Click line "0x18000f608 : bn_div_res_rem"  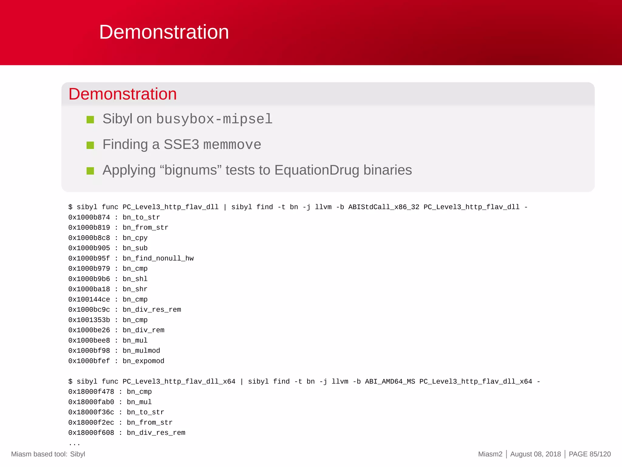pyautogui.click(x=127, y=433)
